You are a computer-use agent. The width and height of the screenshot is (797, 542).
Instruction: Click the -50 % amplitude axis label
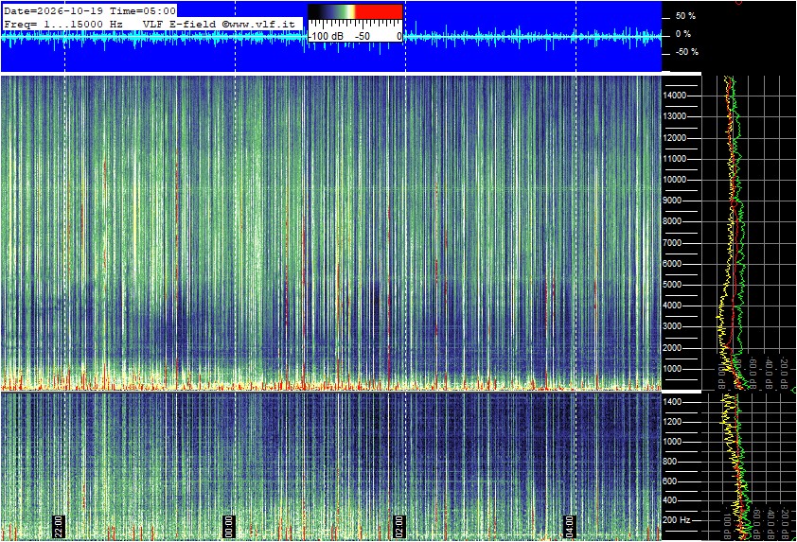686,52
